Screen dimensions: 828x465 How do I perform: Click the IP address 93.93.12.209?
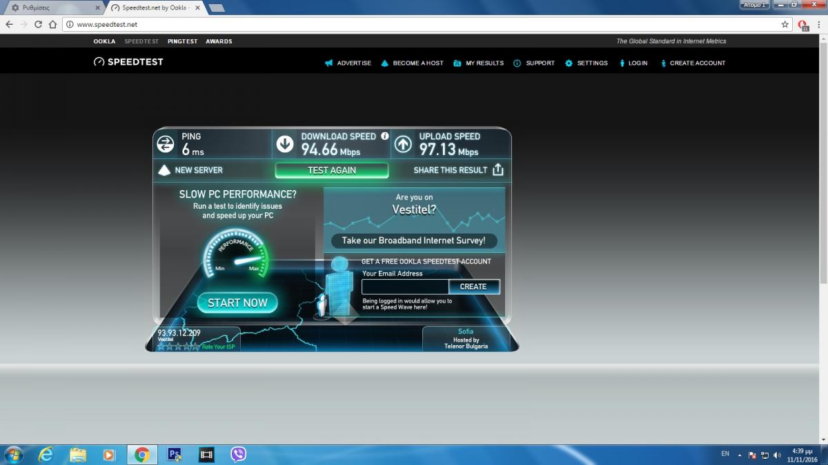179,333
